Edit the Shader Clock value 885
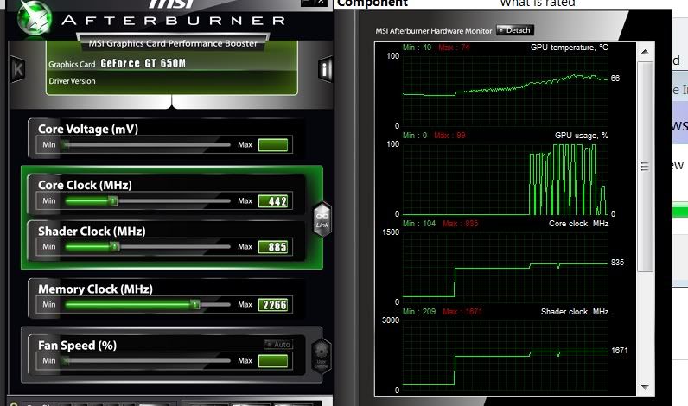Viewport: 688px width, 406px height. (273, 247)
